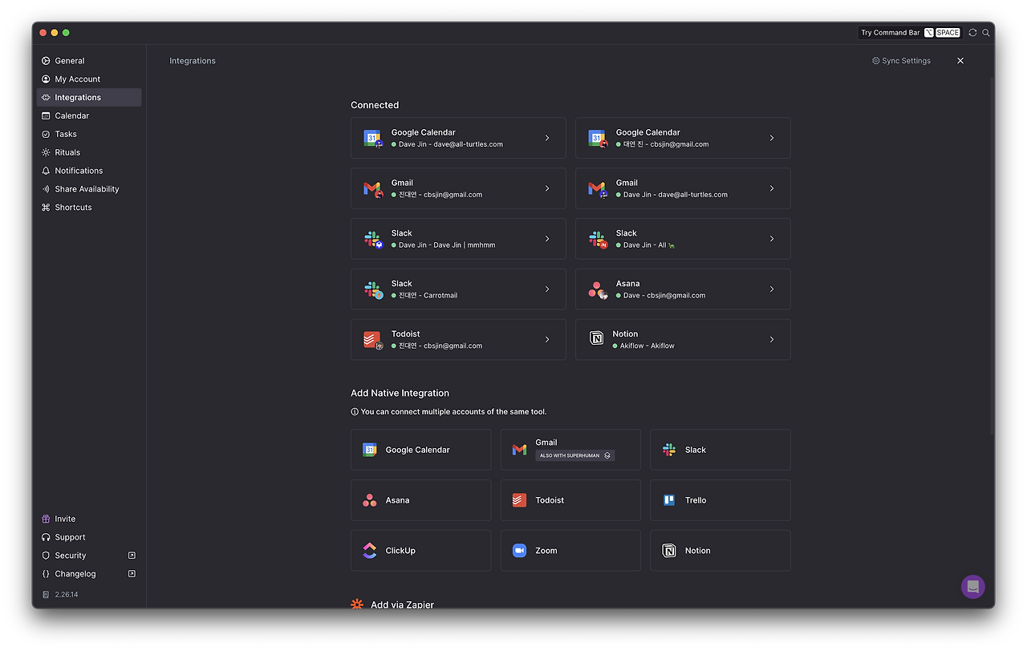Expand Google Calendar dave@all-turtles.com chevron
Screen dimensions: 1027x651
coord(547,138)
